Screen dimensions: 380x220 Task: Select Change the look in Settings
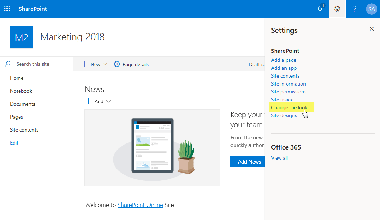[x=289, y=107]
